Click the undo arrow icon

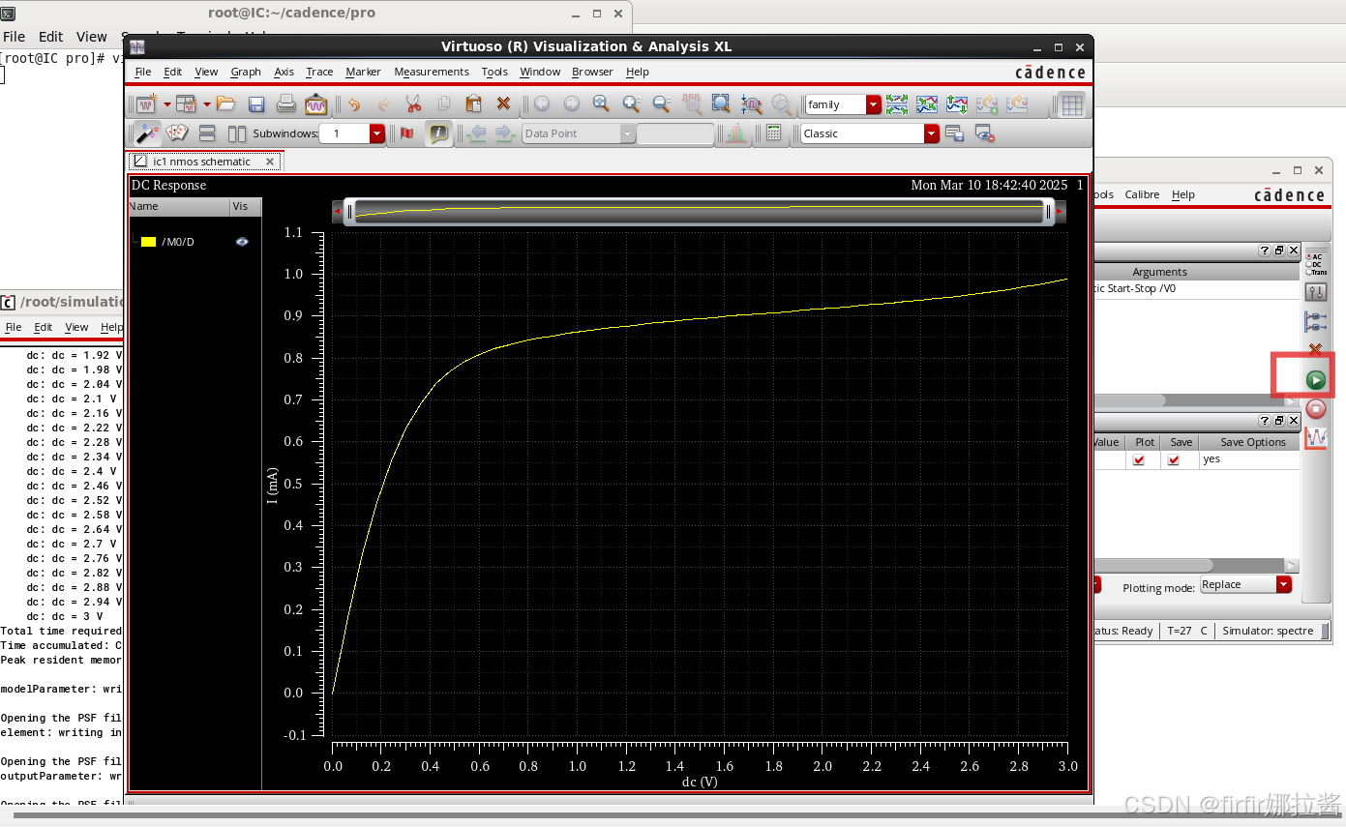tap(354, 104)
